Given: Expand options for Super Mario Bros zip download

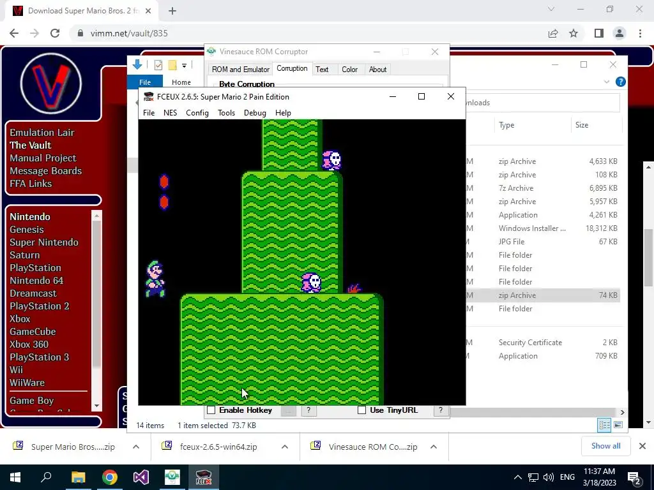Looking at the screenshot, I should click(136, 447).
